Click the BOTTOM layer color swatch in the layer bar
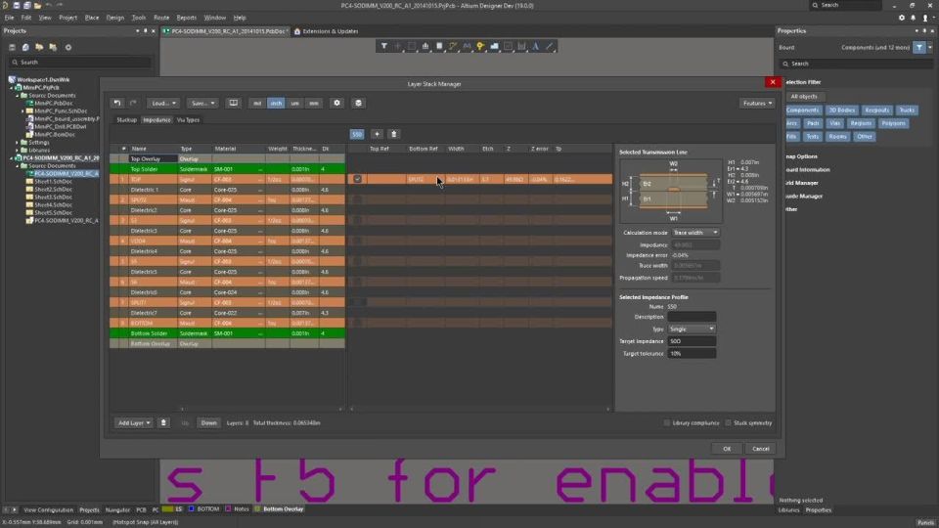Viewport: 939px width, 528px height. tap(191, 508)
